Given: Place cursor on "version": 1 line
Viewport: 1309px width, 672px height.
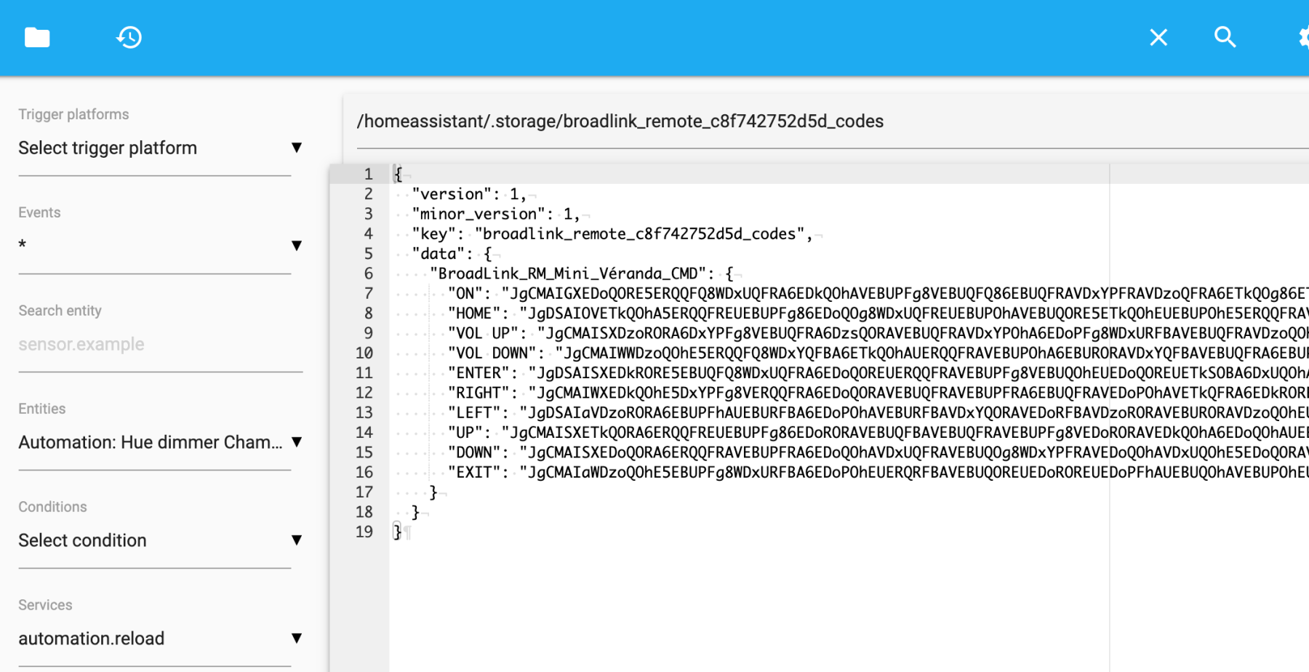Looking at the screenshot, I should [469, 194].
